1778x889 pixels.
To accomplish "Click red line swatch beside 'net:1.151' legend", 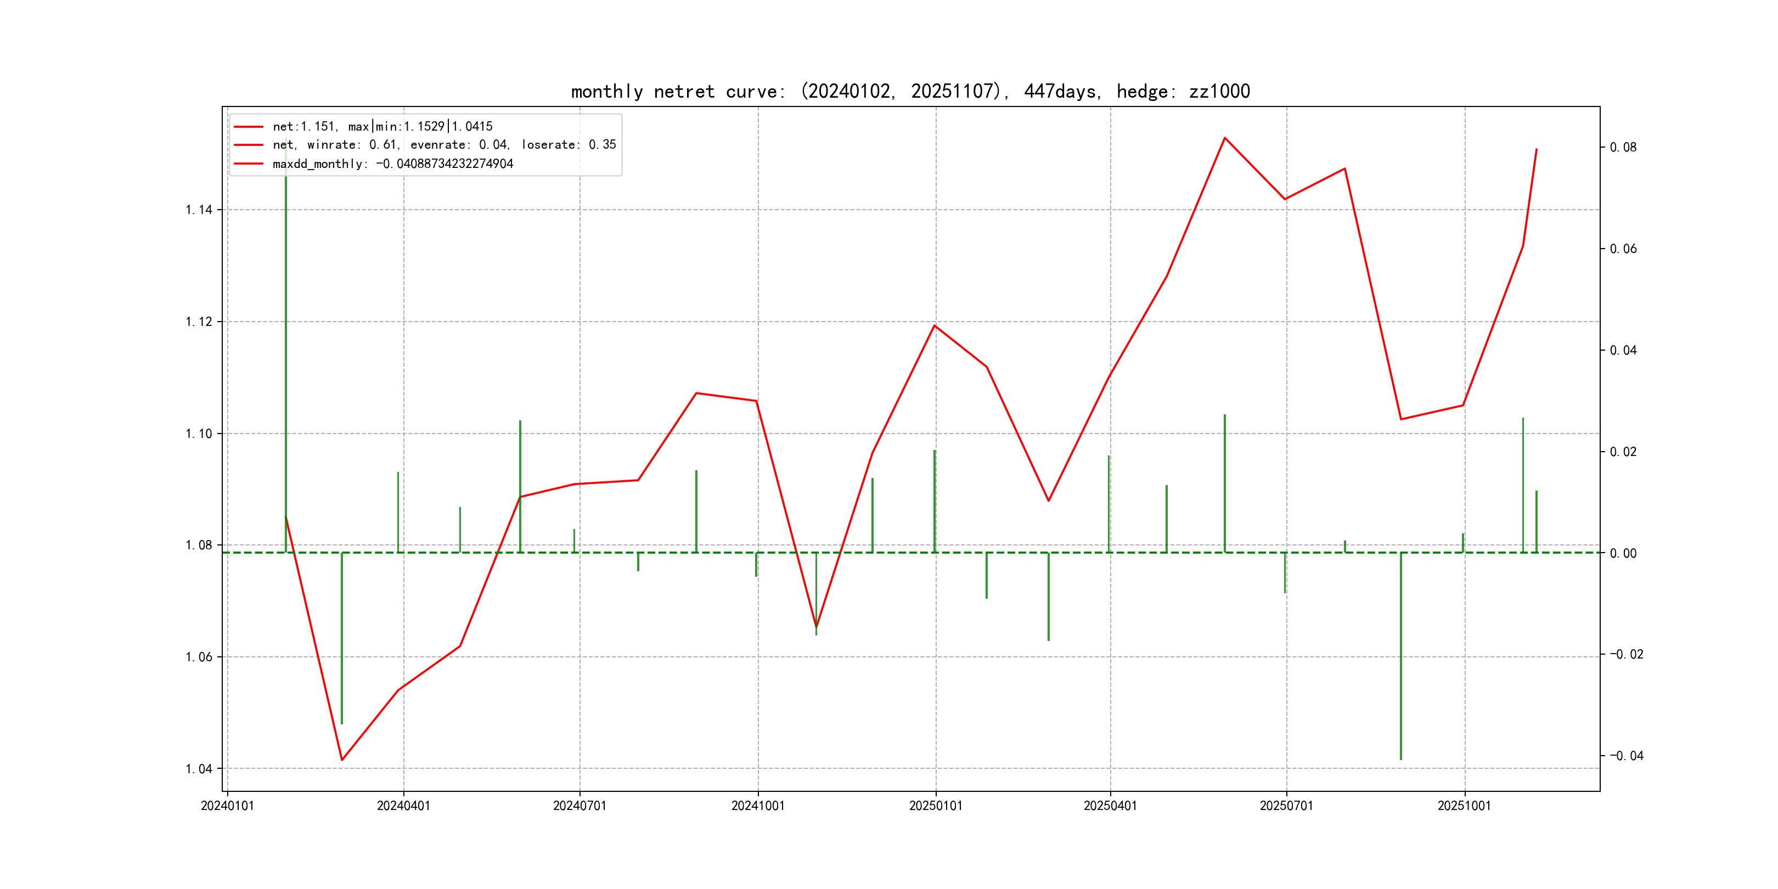I will tap(249, 126).
